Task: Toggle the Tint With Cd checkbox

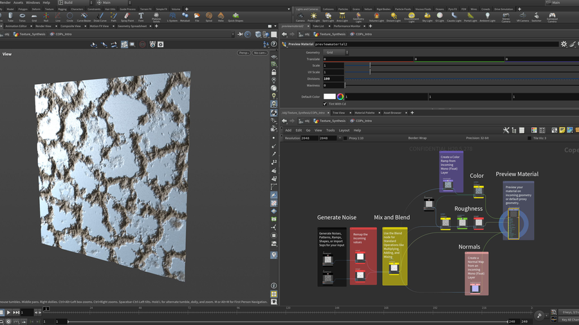Action: [326, 103]
